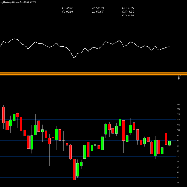The image size is (187, 187).
Task: Click the low value L: 87.67
Action: [x=98, y=12]
